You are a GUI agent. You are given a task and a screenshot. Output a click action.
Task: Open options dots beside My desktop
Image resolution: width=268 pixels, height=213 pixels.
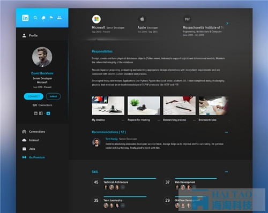(x=123, y=120)
